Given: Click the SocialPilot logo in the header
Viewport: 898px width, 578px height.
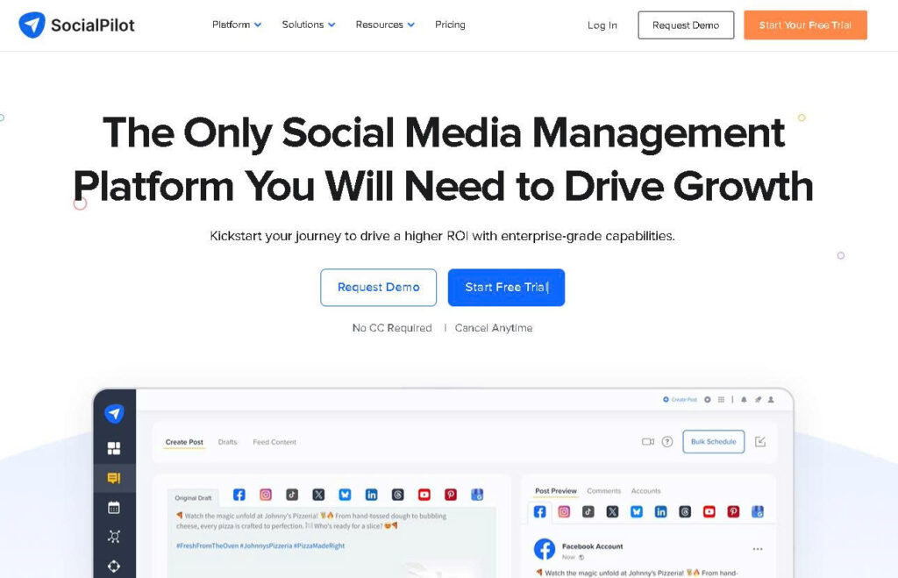Looking at the screenshot, I should tap(77, 25).
